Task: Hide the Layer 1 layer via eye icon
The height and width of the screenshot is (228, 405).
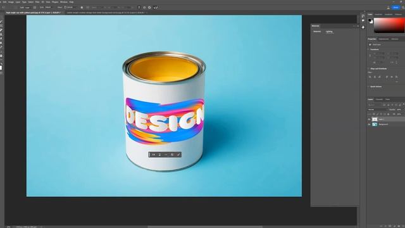Action: [369, 120]
